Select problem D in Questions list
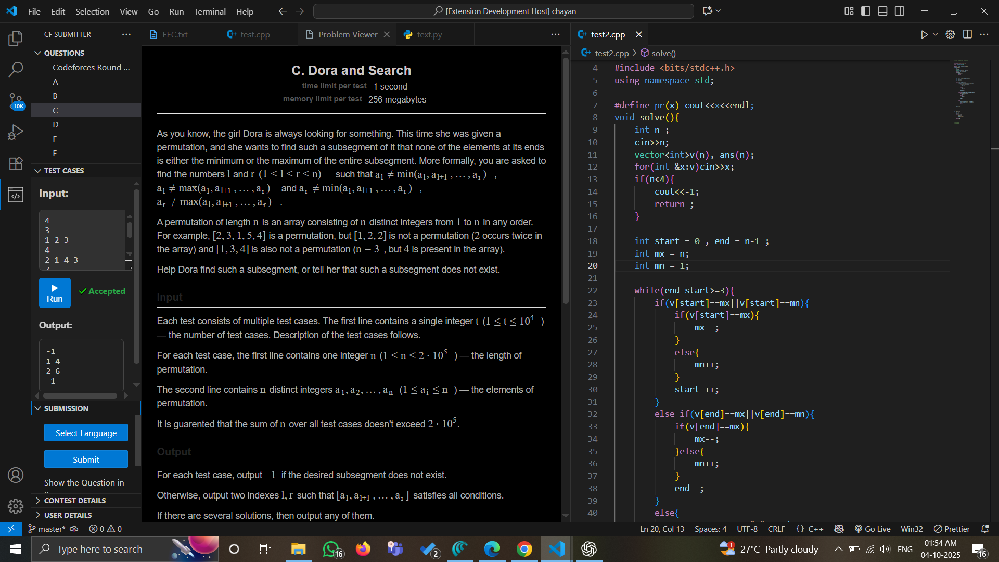Screen dimensions: 999x562 coord(56,124)
